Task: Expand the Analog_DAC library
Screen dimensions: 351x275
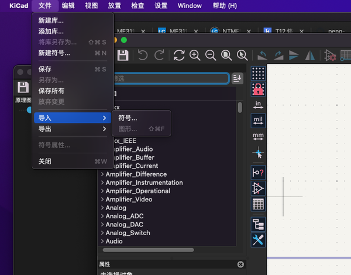Action: pos(102,225)
